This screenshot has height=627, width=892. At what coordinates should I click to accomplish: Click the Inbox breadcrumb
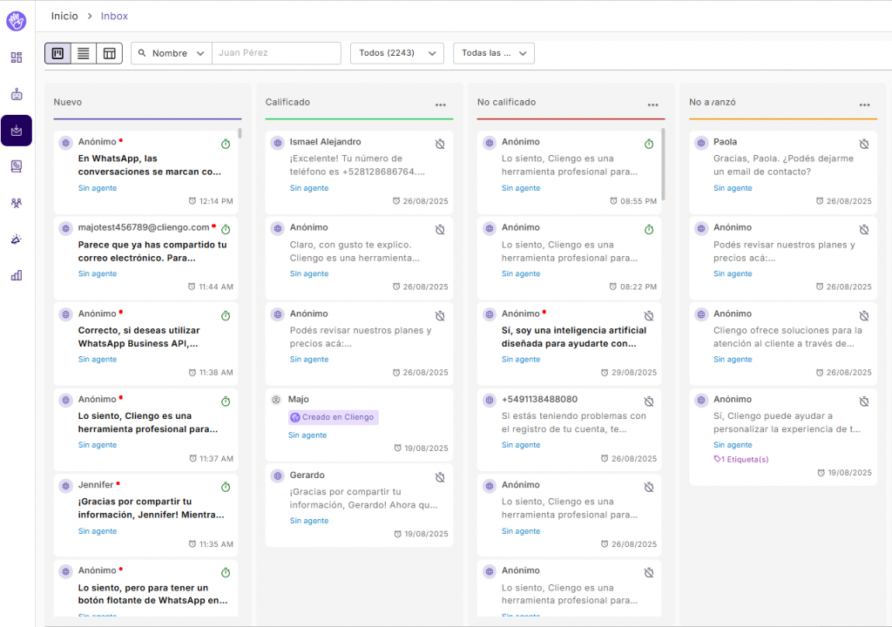click(x=114, y=16)
